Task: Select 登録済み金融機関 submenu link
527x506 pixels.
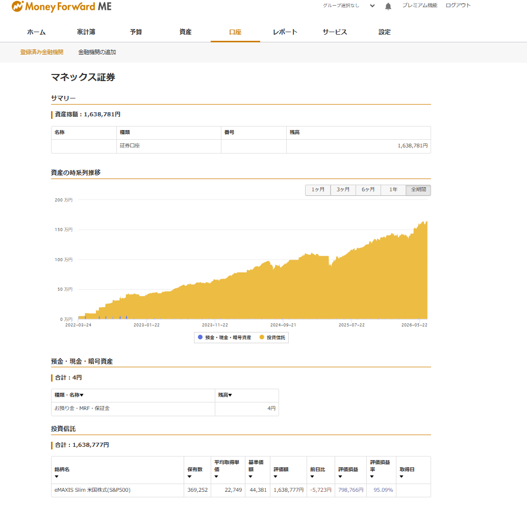Action: point(42,52)
